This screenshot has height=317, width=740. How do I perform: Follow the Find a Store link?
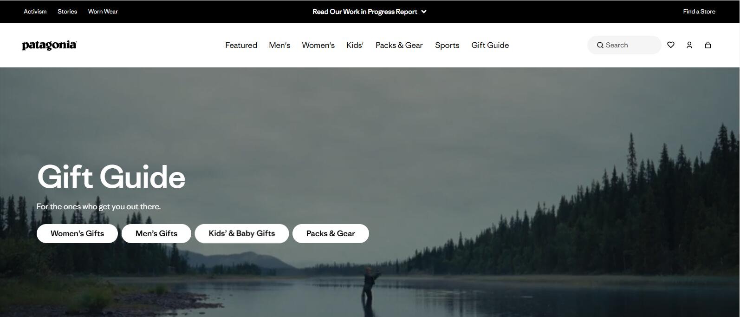[x=699, y=12]
